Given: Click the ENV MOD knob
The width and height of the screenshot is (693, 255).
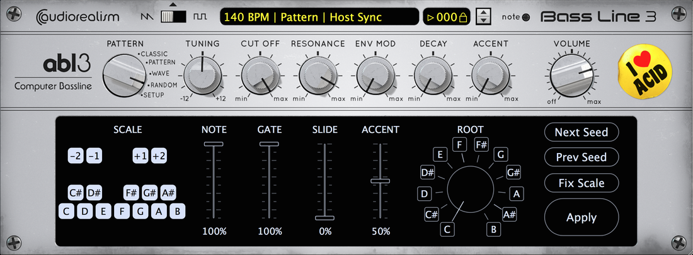Looking at the screenshot, I should (375, 76).
